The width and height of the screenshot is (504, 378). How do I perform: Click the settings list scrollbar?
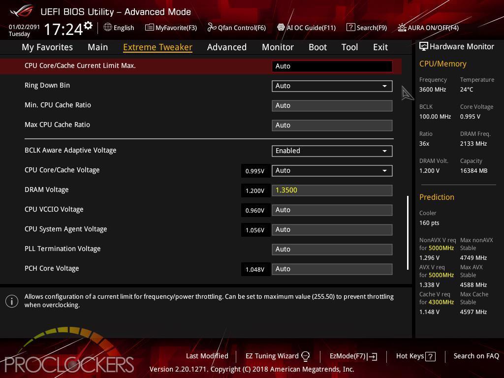point(408,232)
